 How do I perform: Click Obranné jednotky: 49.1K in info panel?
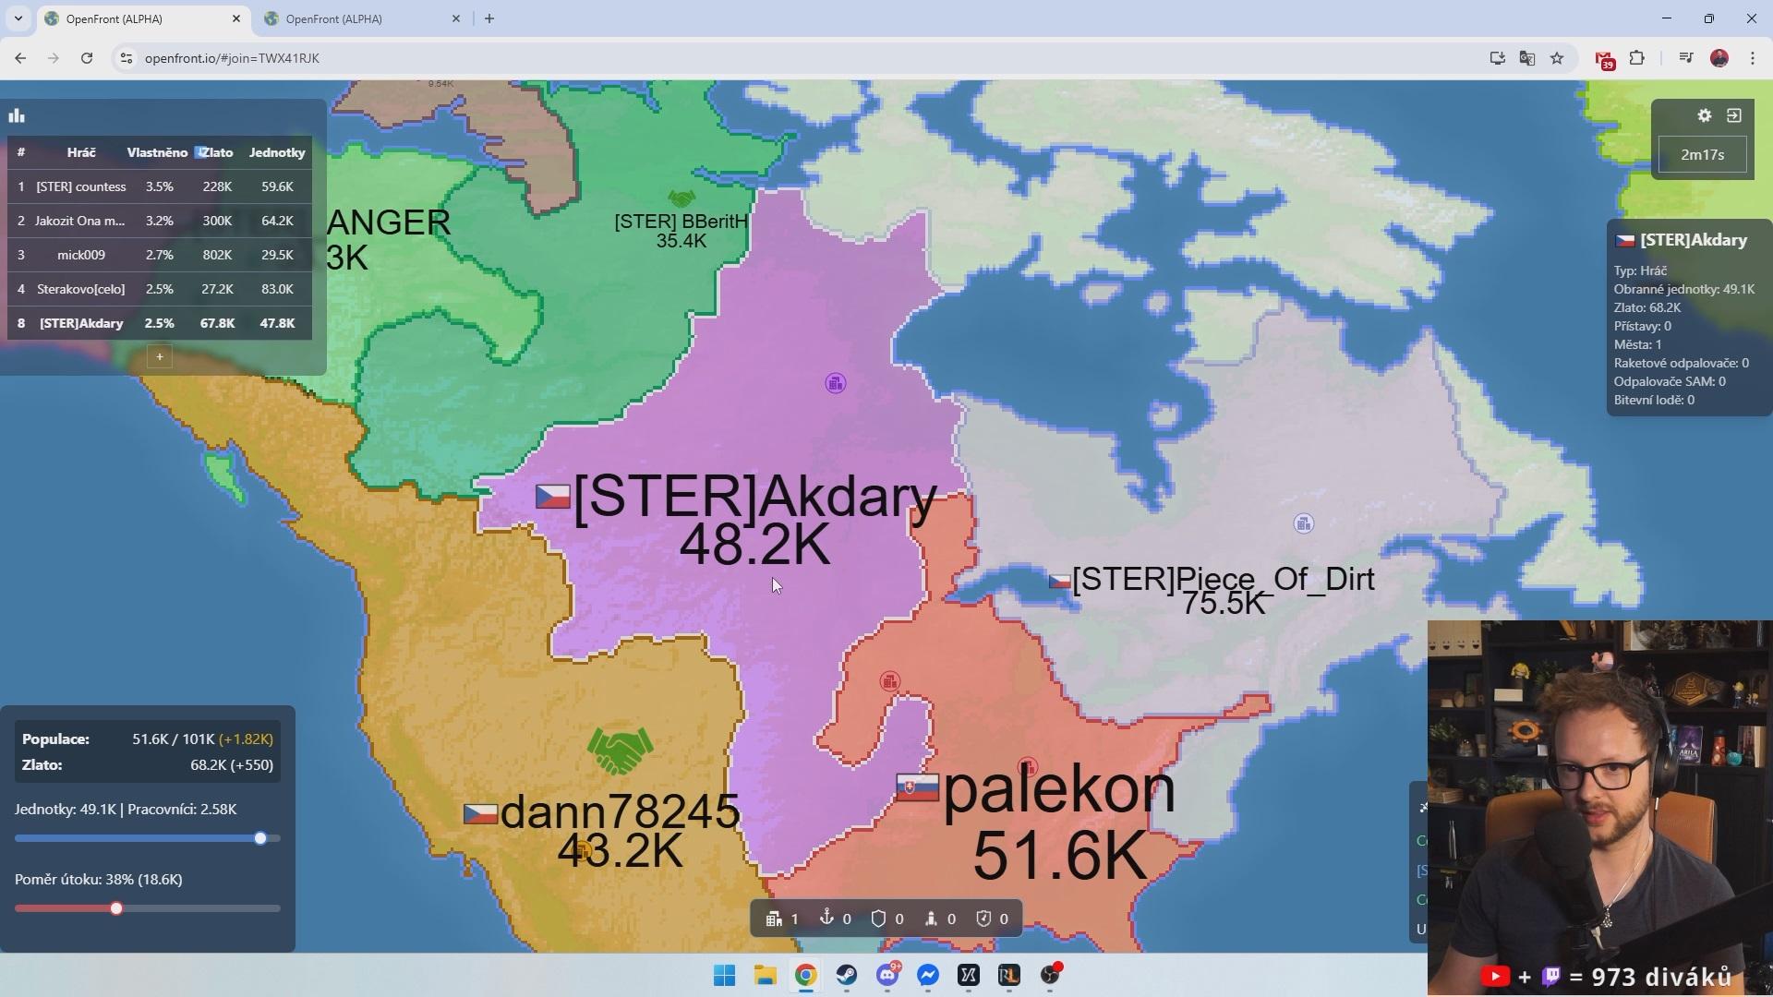pyautogui.click(x=1684, y=289)
